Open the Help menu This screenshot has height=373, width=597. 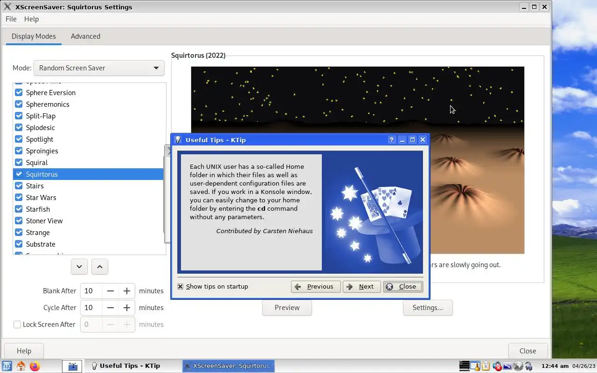(x=31, y=19)
